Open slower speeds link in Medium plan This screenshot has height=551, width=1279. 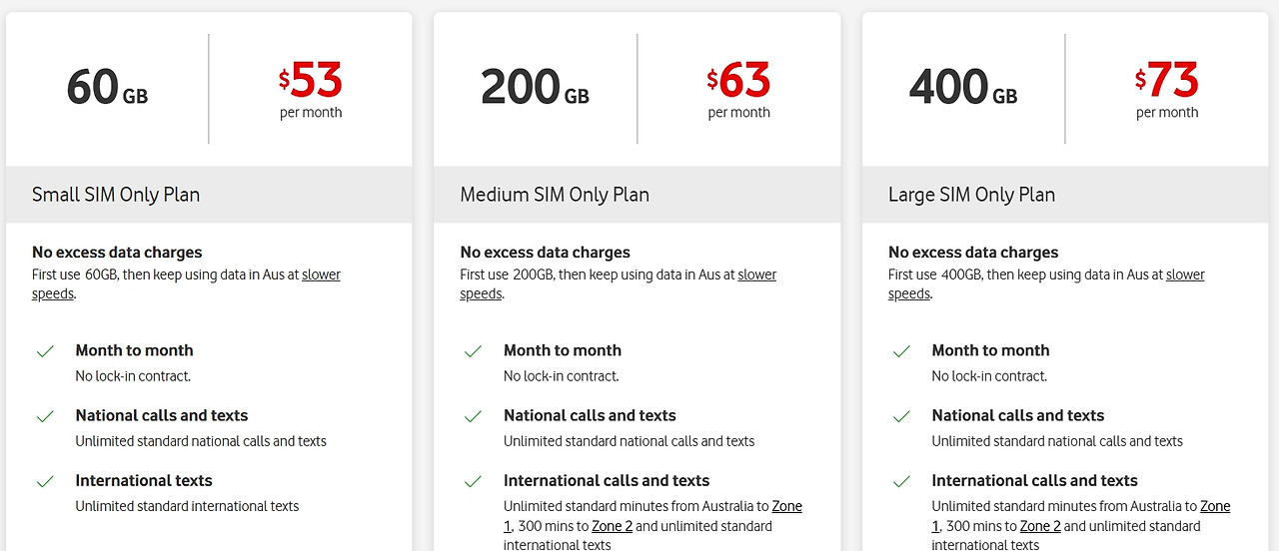click(x=756, y=275)
